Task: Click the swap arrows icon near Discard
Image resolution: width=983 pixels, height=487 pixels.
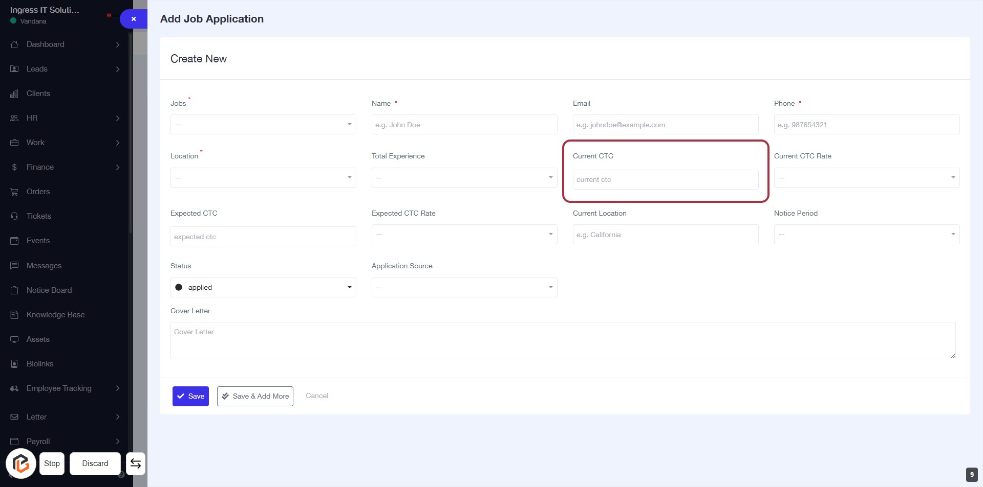Action: tap(136, 463)
